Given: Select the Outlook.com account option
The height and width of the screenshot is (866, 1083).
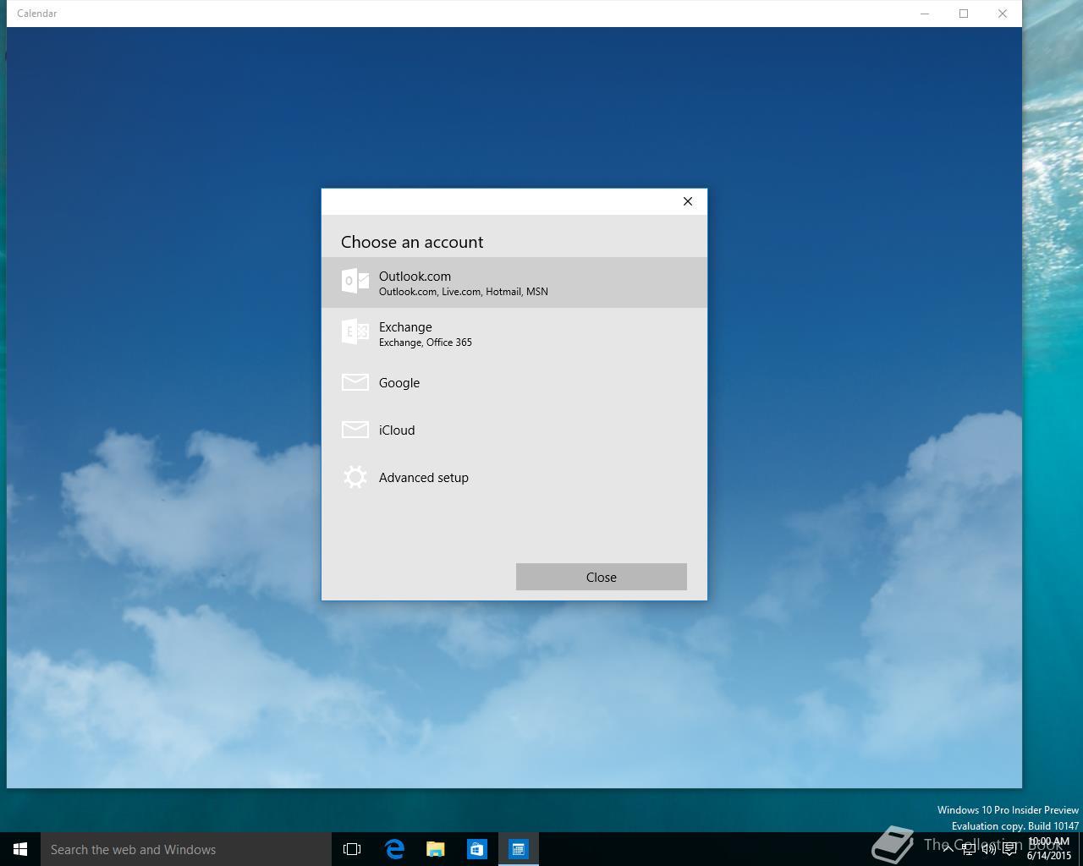Looking at the screenshot, I should point(514,282).
